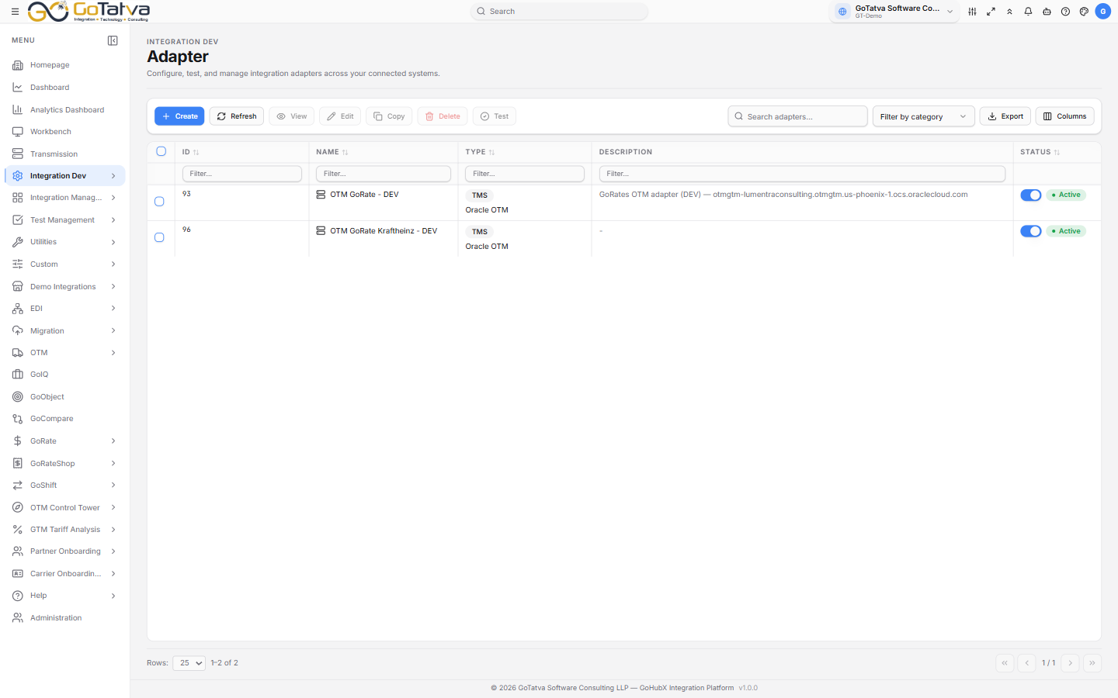Click the Homepage sidebar icon
The width and height of the screenshot is (1118, 698).
pyautogui.click(x=18, y=65)
